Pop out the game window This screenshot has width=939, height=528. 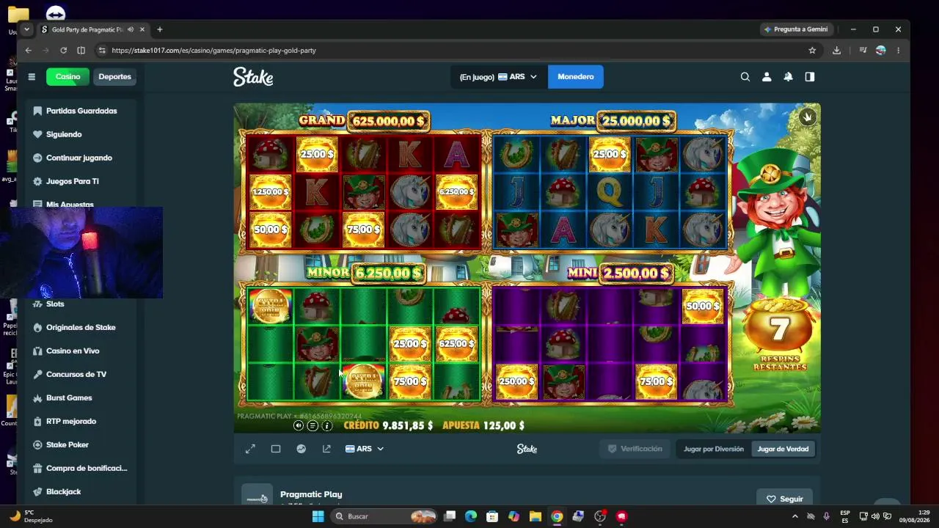[326, 449]
